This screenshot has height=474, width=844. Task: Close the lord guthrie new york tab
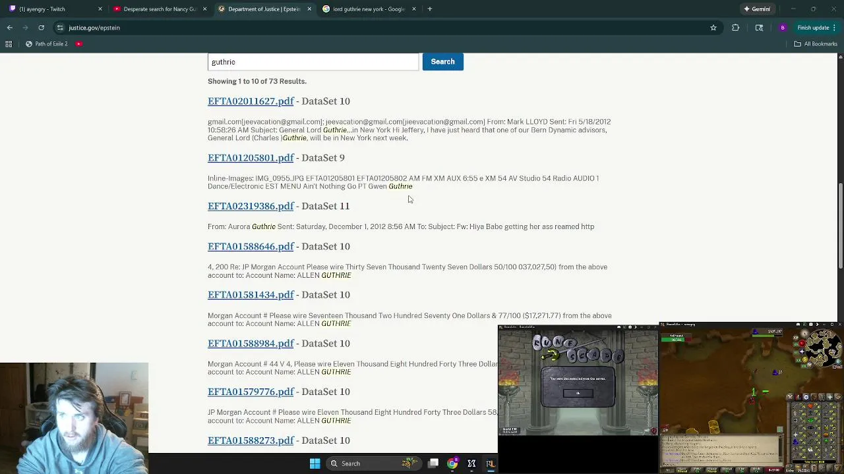[x=414, y=9]
